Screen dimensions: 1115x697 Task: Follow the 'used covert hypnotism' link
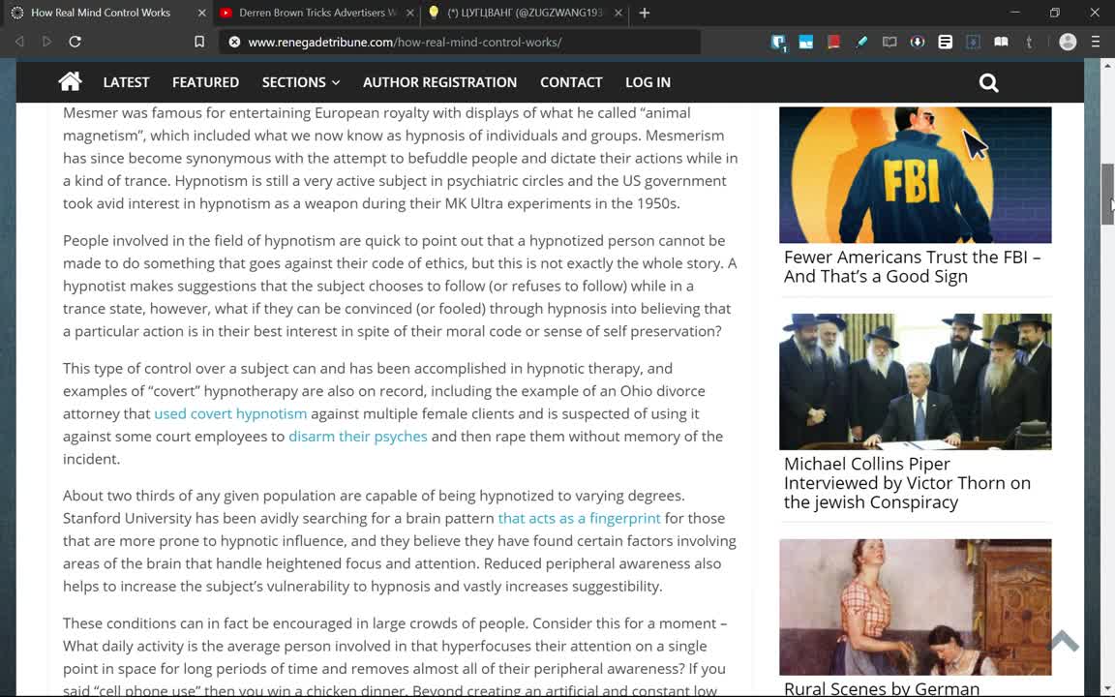pos(230,413)
